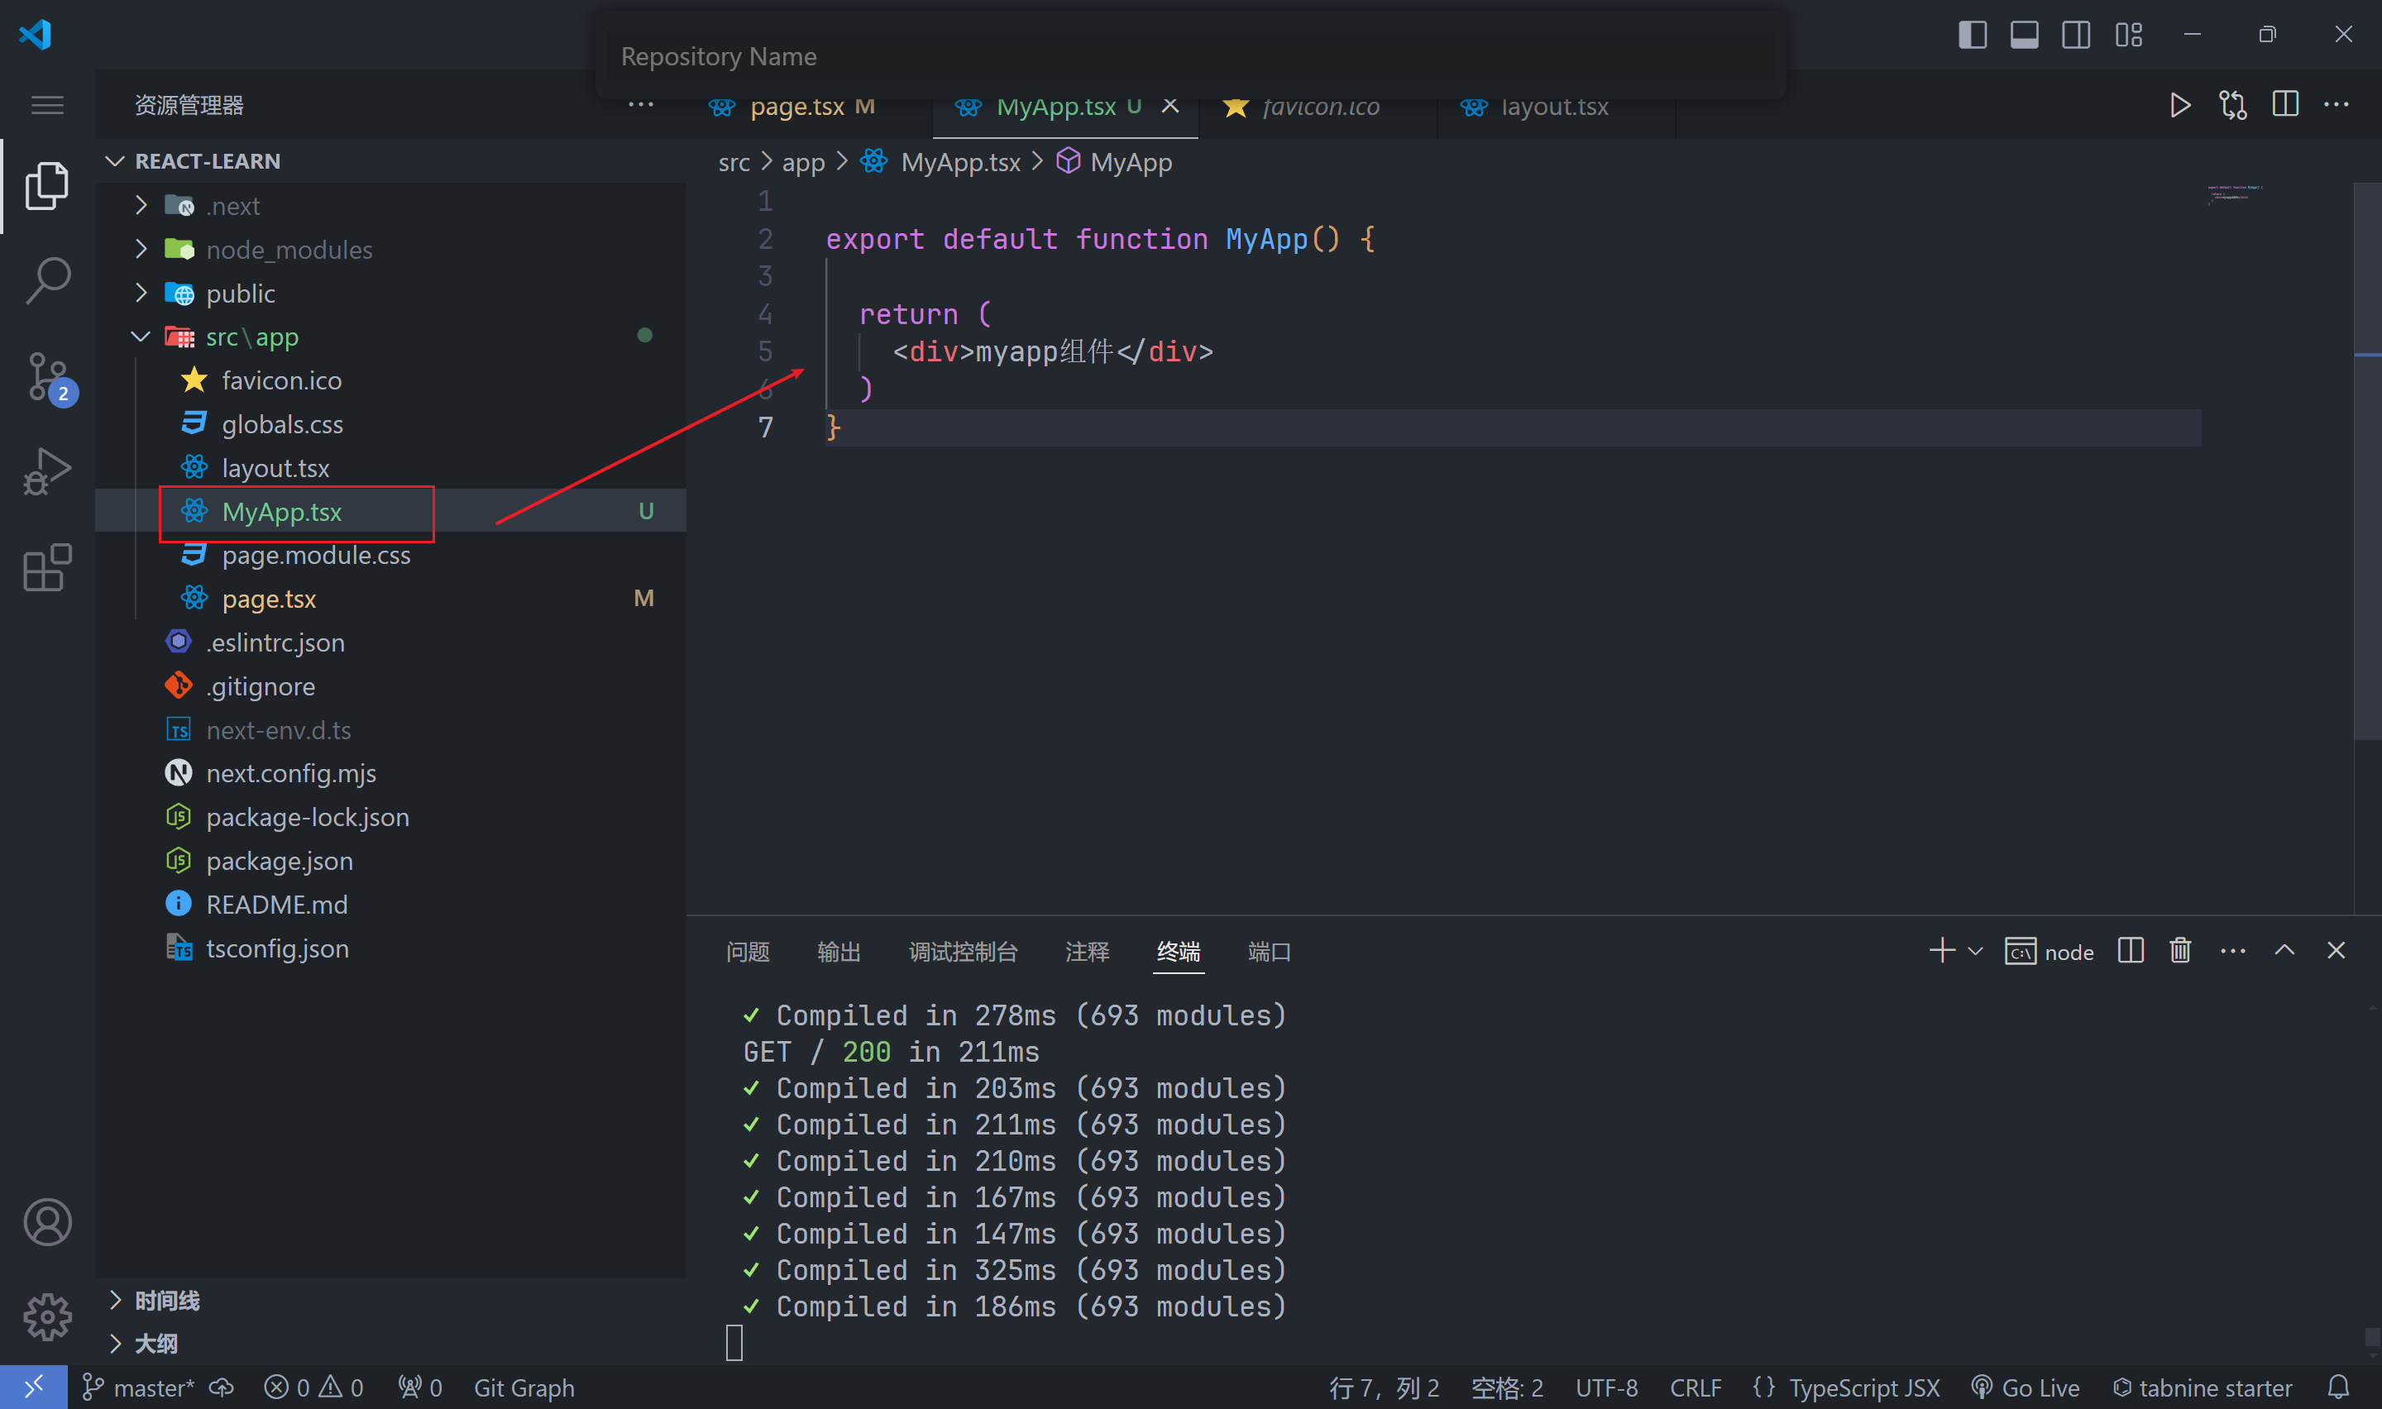Open the Extensions view
The width and height of the screenshot is (2382, 1409).
(47, 568)
